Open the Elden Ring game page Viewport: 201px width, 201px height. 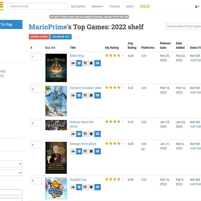pyautogui.click(x=77, y=56)
